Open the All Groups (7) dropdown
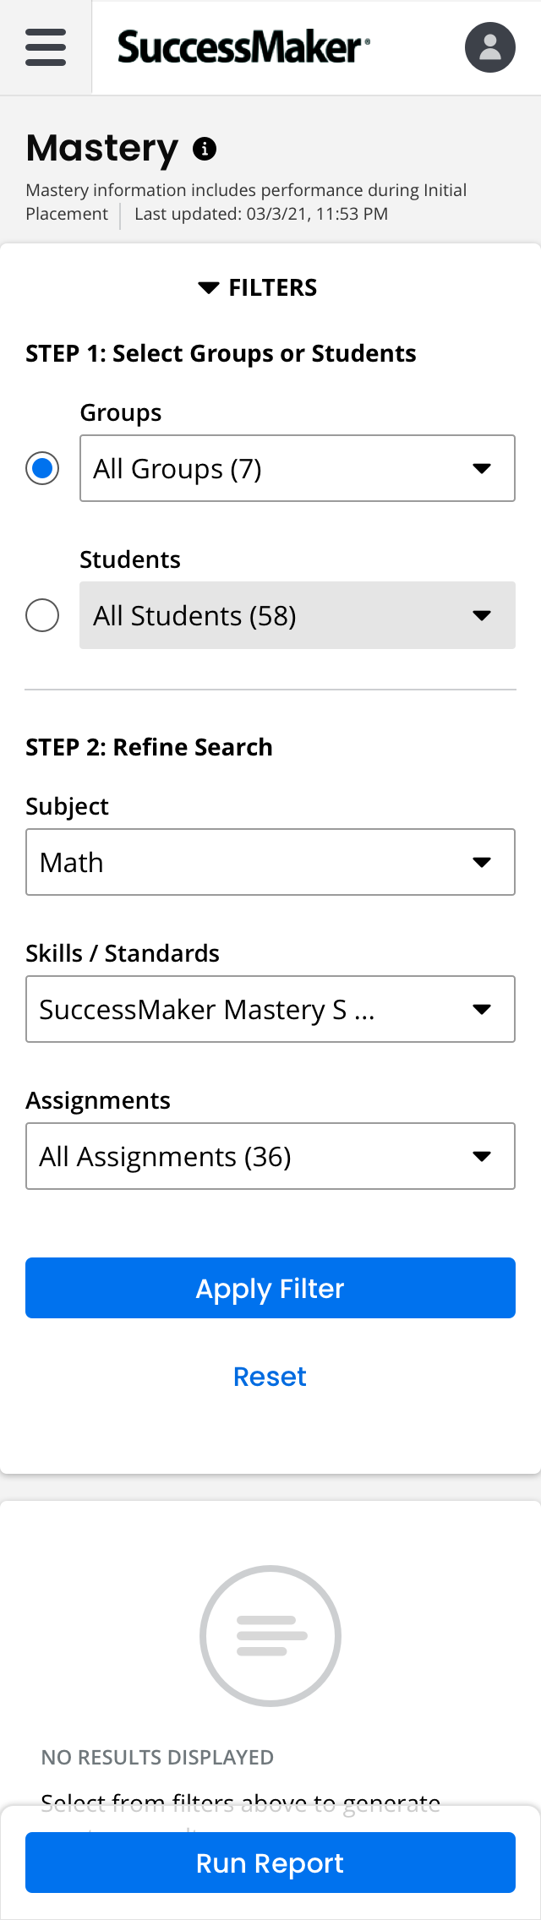The image size is (541, 1920). point(298,468)
